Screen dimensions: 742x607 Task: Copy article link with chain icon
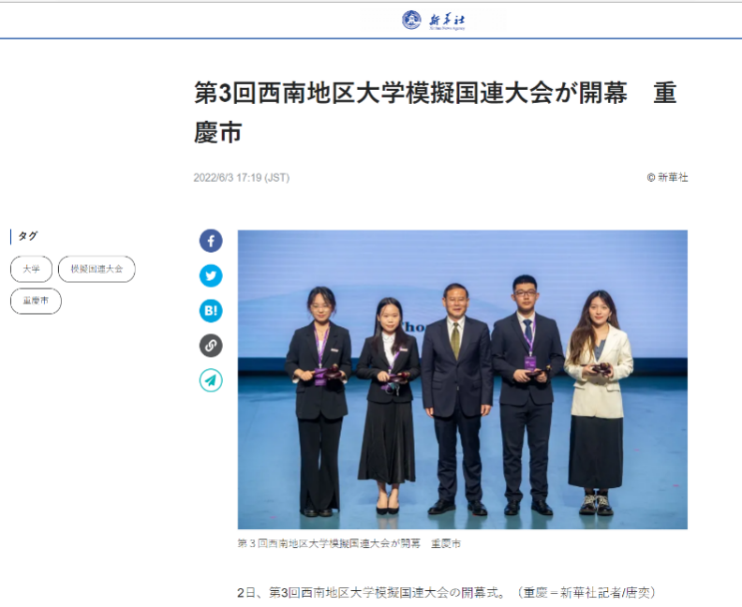click(x=211, y=346)
